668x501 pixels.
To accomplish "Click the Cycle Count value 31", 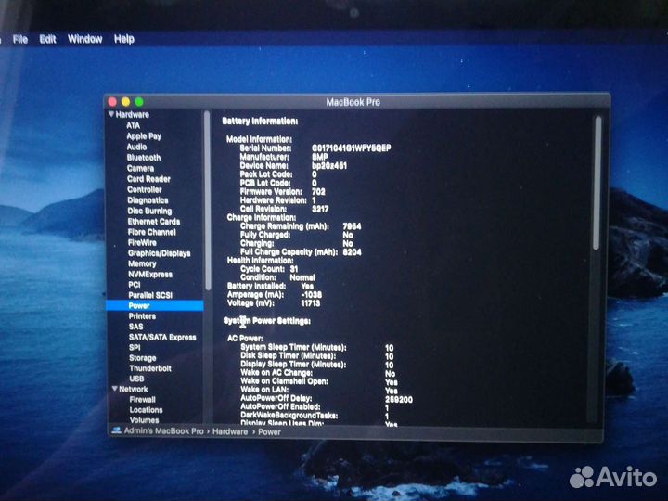I will click(294, 269).
